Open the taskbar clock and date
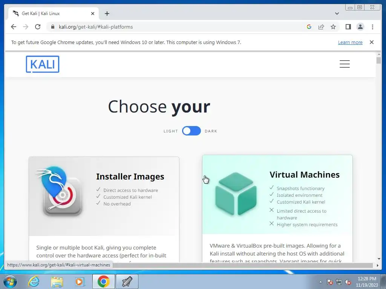Image resolution: width=386 pixels, height=289 pixels. pos(367,282)
